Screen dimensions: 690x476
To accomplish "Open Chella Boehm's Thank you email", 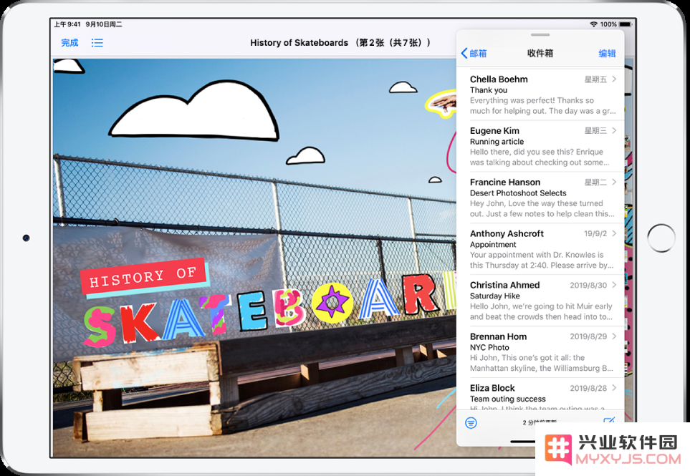I will [x=540, y=94].
